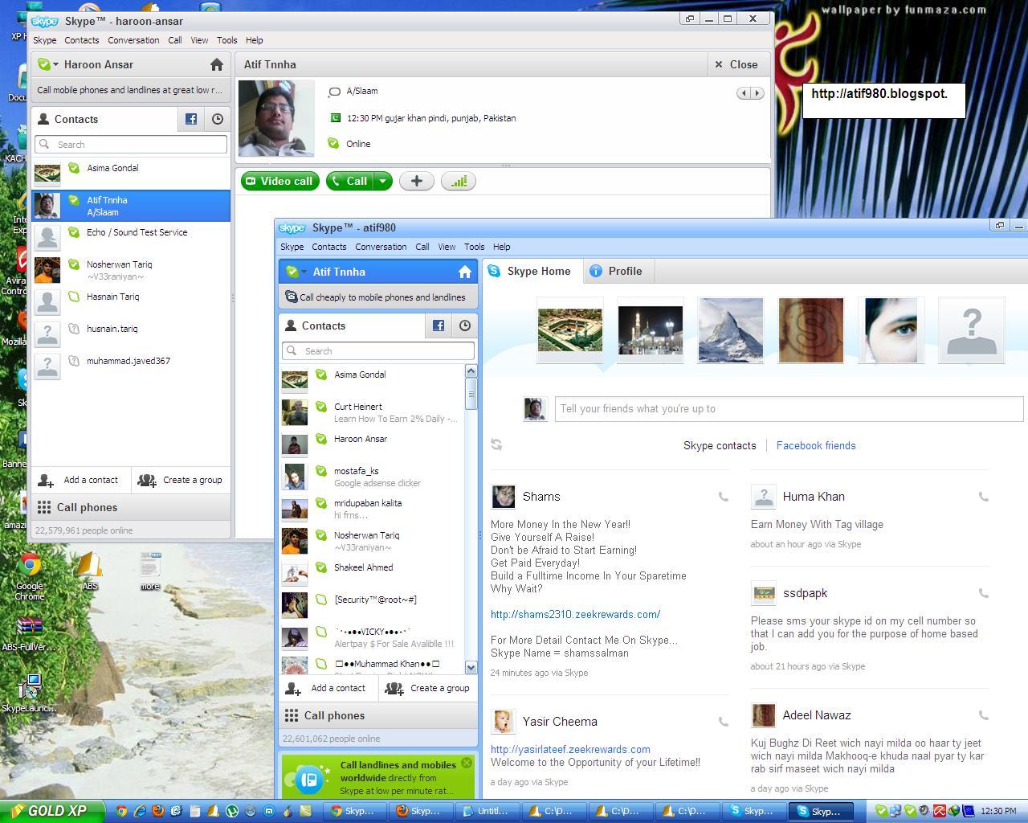The width and height of the screenshot is (1028, 823).
Task: Select the eye close-up picture thumbnail
Action: (x=891, y=330)
